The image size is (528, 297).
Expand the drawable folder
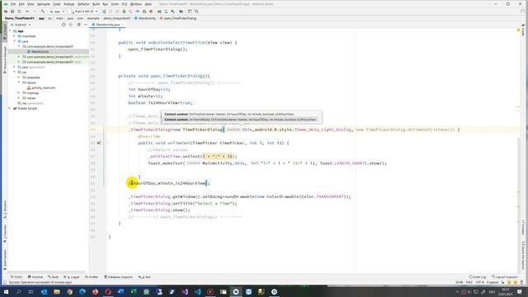coord(19,78)
